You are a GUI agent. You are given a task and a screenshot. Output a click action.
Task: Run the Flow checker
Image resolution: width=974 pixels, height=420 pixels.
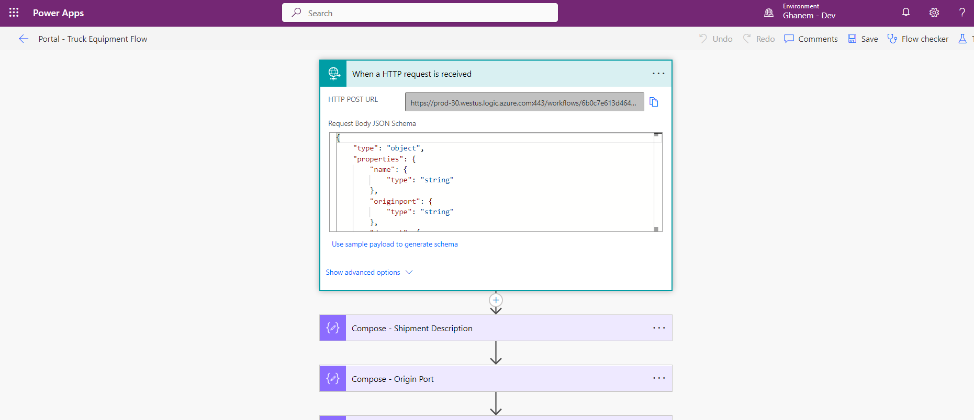pos(918,39)
